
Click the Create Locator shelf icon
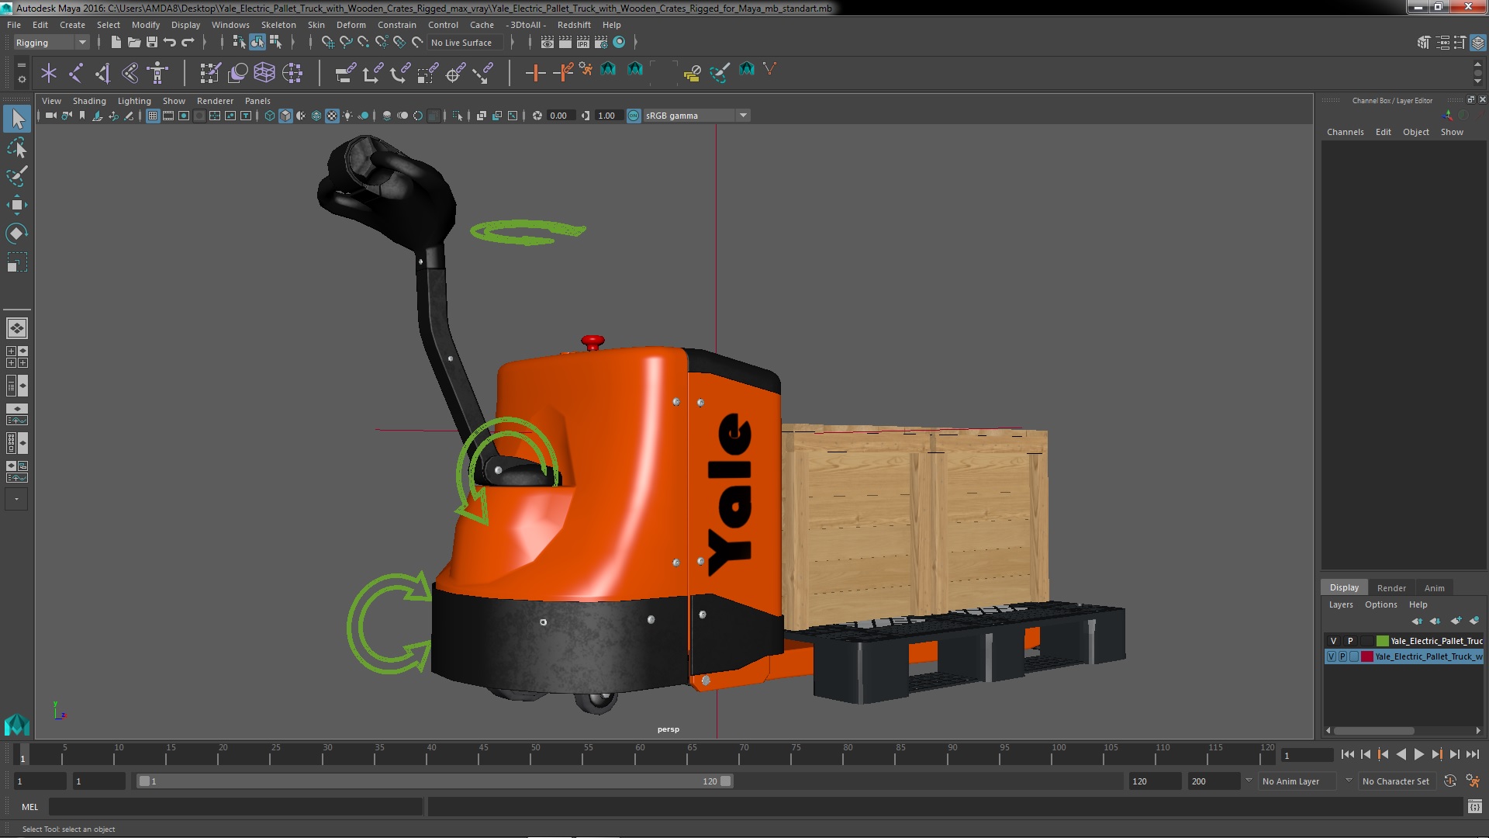(49, 73)
